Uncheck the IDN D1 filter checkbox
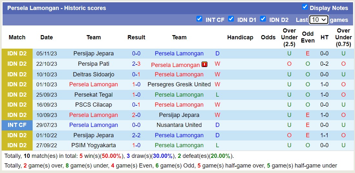Viewport: 355px width, 173px height. [231, 19]
